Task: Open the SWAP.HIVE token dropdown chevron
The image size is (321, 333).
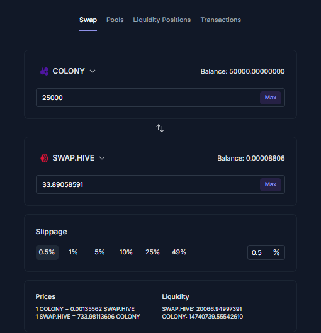Action: pos(102,158)
